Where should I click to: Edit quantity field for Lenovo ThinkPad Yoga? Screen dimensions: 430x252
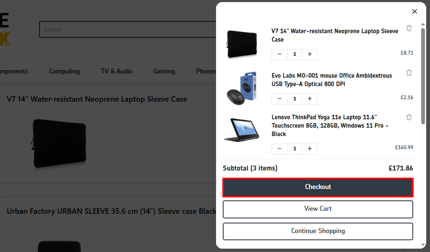coord(295,149)
